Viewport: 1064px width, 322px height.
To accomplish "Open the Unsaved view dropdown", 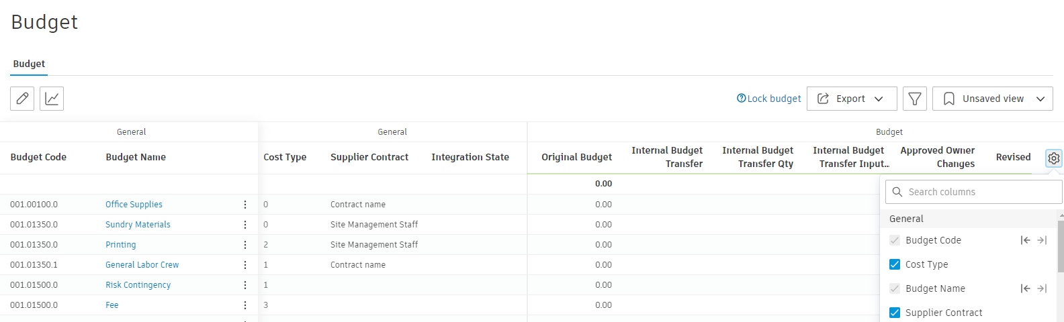I will [x=993, y=99].
